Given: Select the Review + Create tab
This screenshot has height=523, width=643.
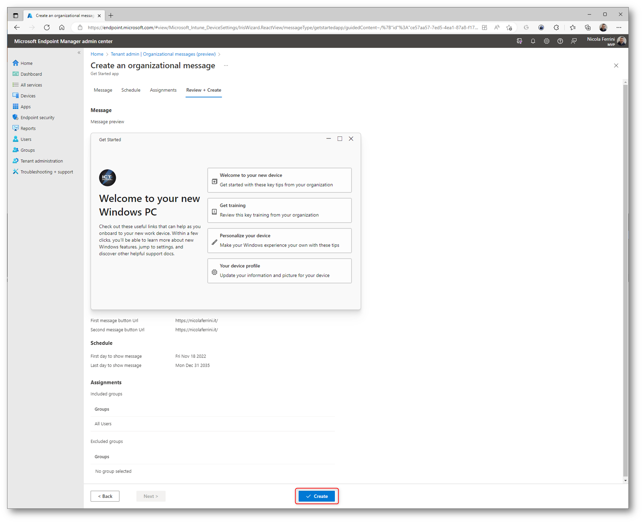Looking at the screenshot, I should point(203,90).
